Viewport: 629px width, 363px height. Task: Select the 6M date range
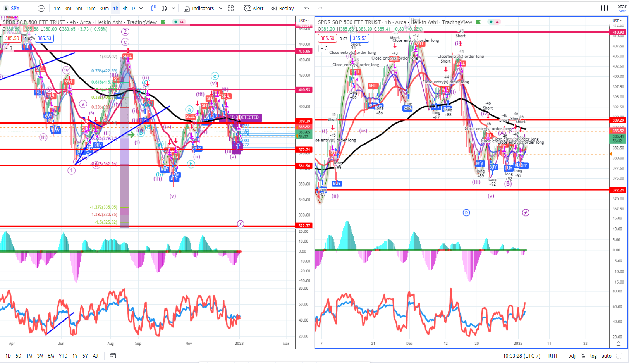tap(51, 356)
